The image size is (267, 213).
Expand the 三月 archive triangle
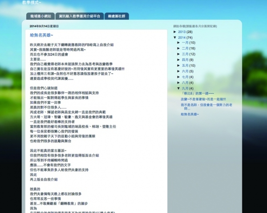pyautogui.click(x=178, y=54)
